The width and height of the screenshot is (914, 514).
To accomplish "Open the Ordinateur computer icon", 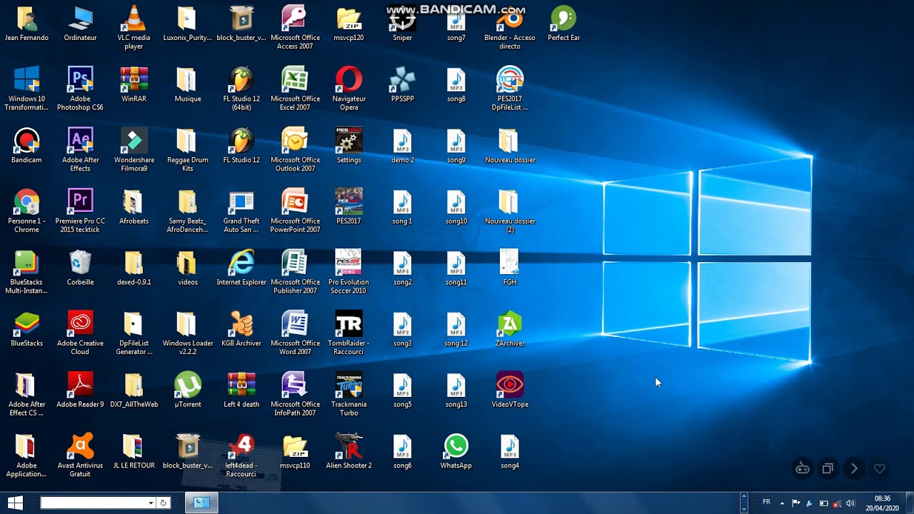I will 80,24.
